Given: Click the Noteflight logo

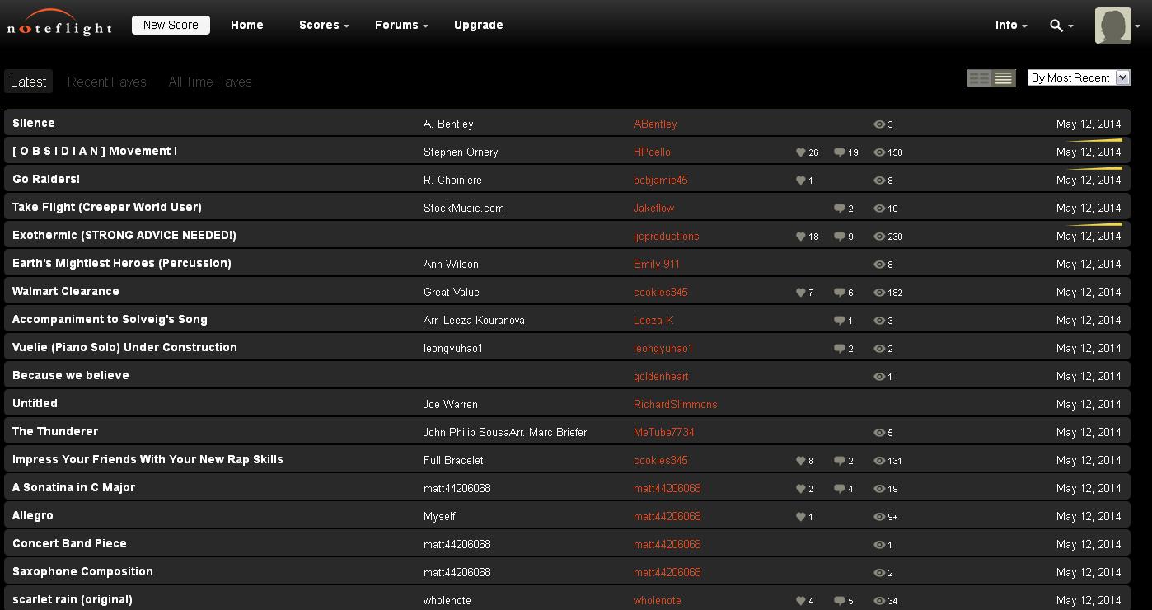Looking at the screenshot, I should point(59,23).
